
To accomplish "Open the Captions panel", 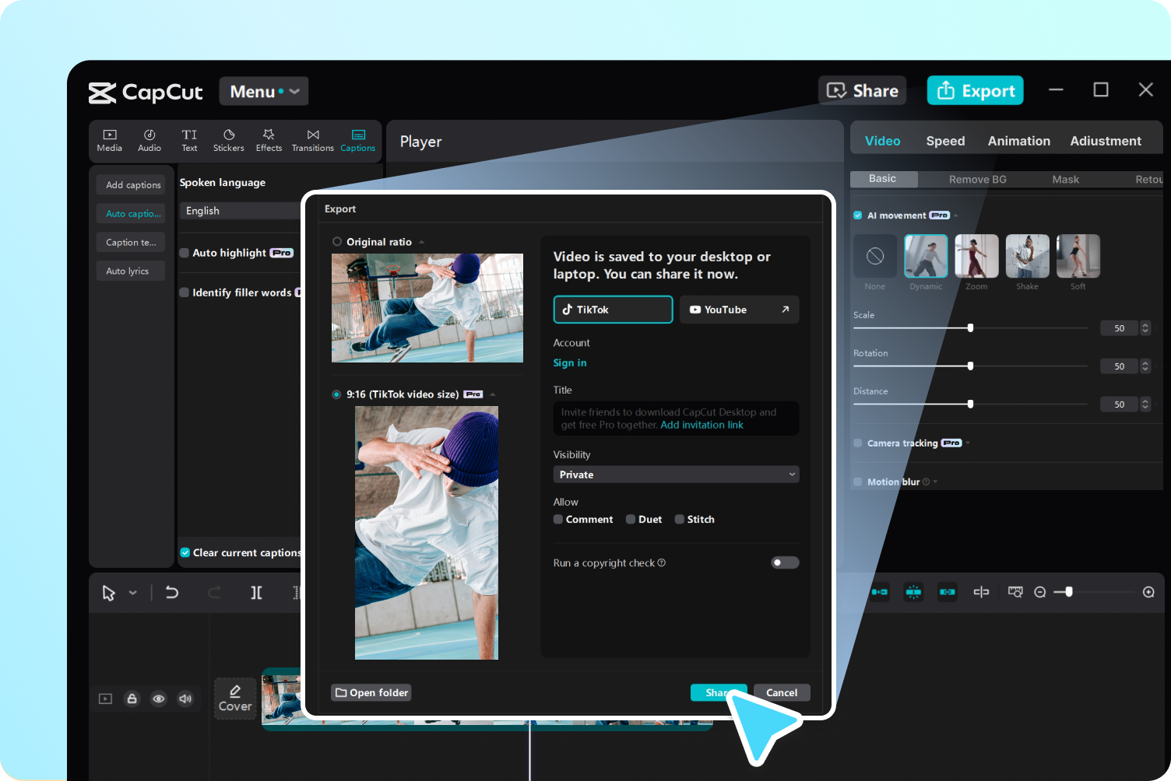I will tap(358, 141).
